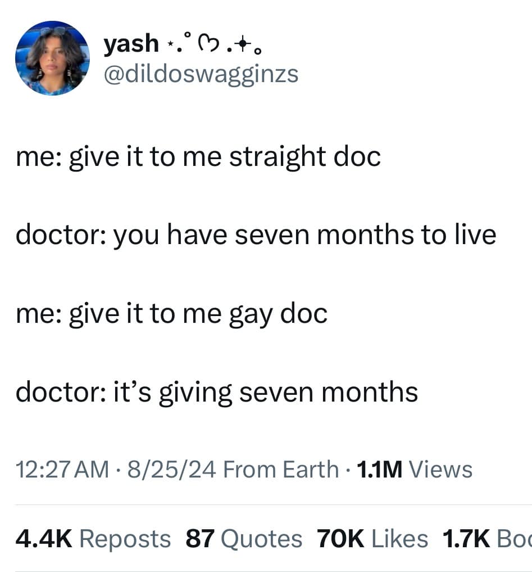The width and height of the screenshot is (532, 572).
Task: Open the 70K Likes list
Action: coord(372,539)
